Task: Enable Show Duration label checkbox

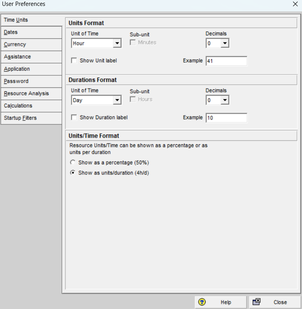Action: click(x=74, y=118)
